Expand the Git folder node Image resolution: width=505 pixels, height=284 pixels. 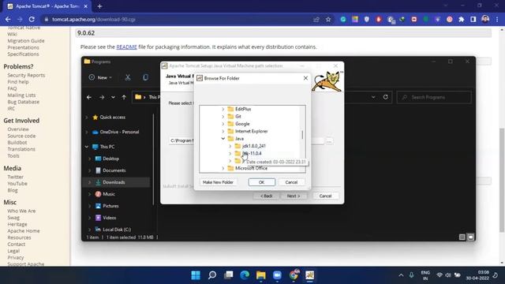tap(223, 117)
